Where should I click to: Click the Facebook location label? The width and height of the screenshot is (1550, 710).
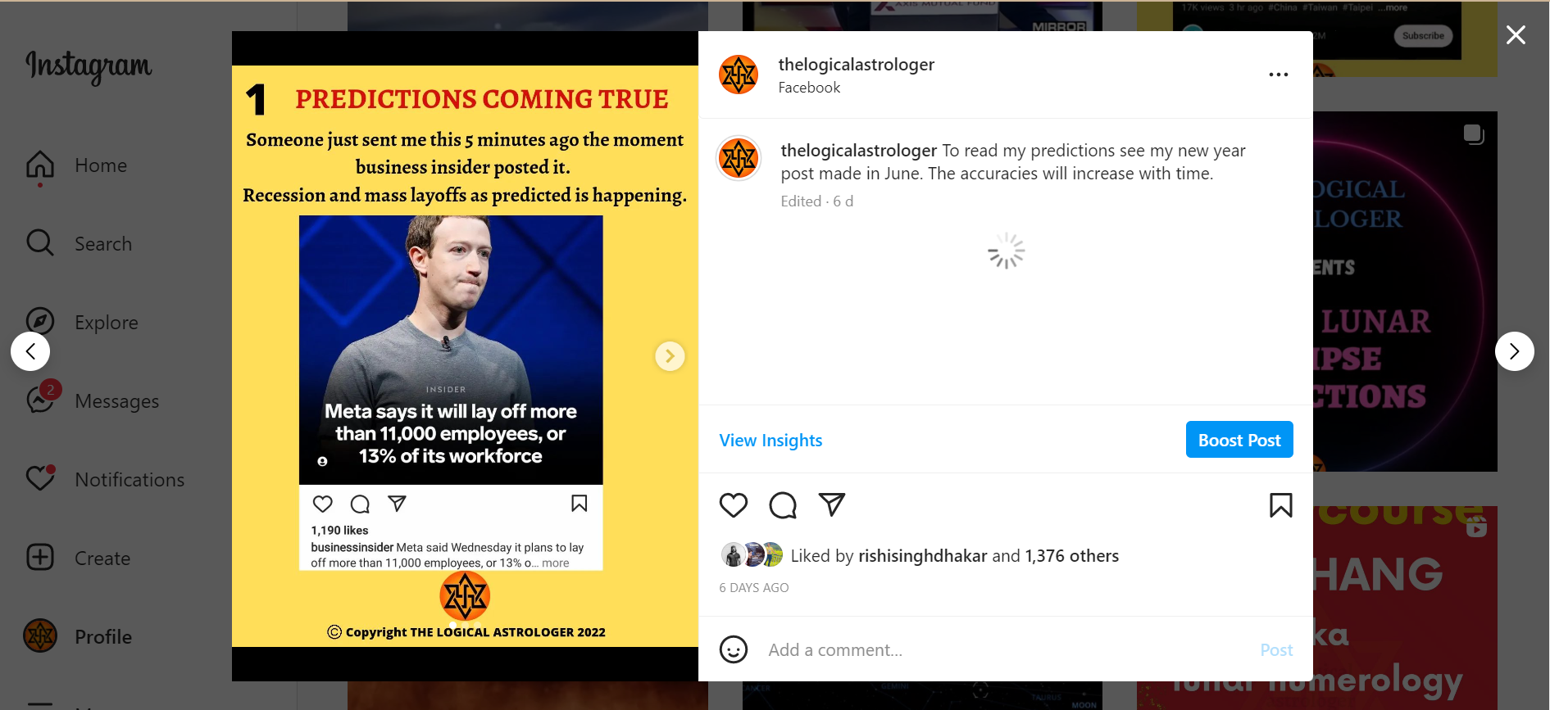pos(809,88)
